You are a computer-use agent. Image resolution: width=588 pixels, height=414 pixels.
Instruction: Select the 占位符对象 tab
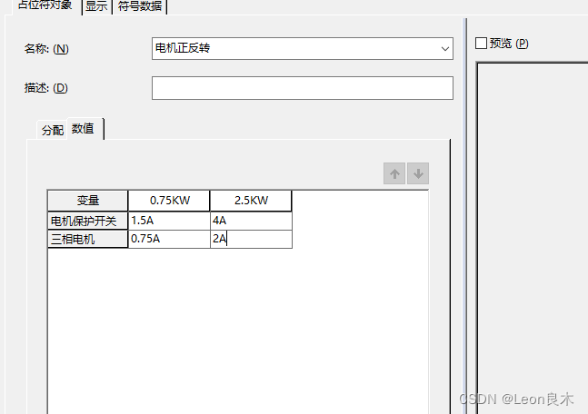point(45,6)
